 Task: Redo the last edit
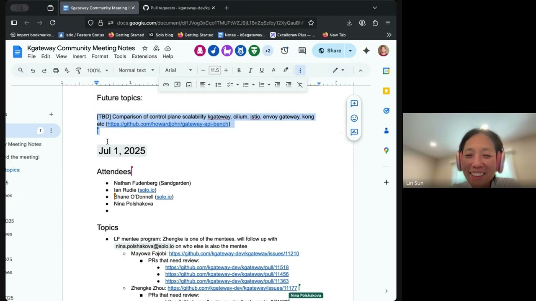point(44,70)
